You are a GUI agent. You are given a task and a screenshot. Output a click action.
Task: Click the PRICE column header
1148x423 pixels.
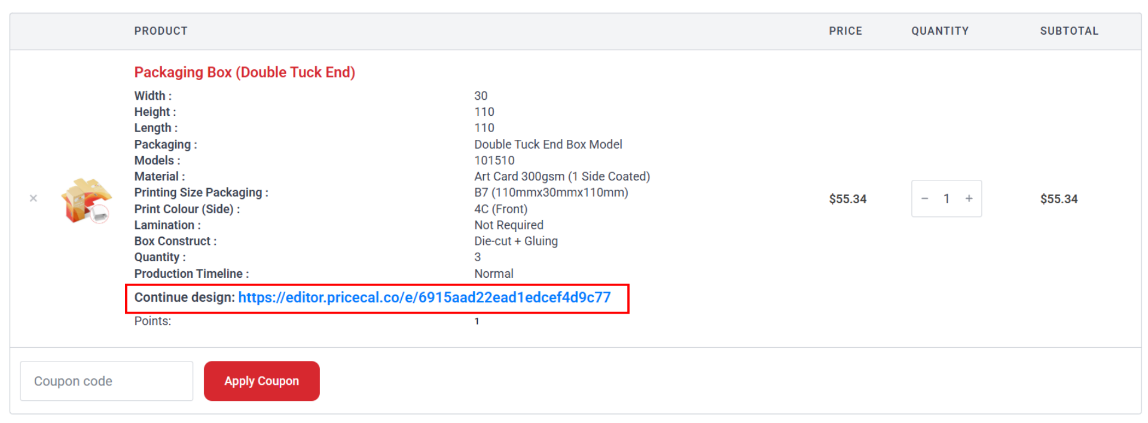[x=845, y=31]
